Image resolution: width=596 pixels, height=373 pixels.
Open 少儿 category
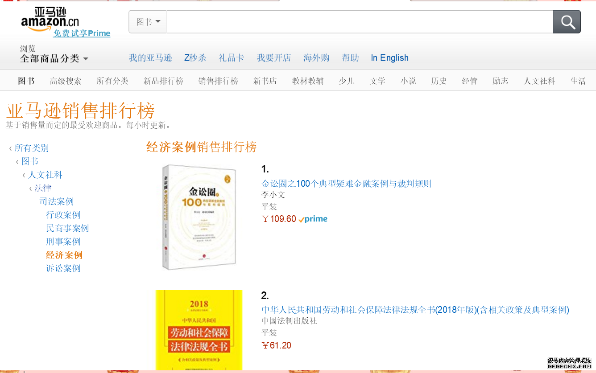click(x=347, y=81)
